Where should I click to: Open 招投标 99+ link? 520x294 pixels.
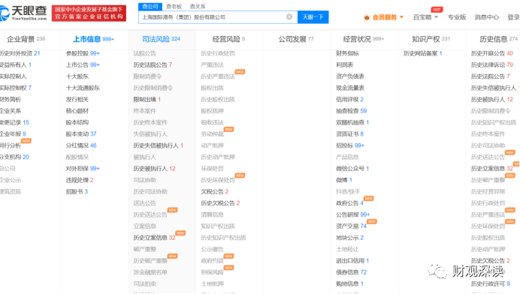coord(350,145)
